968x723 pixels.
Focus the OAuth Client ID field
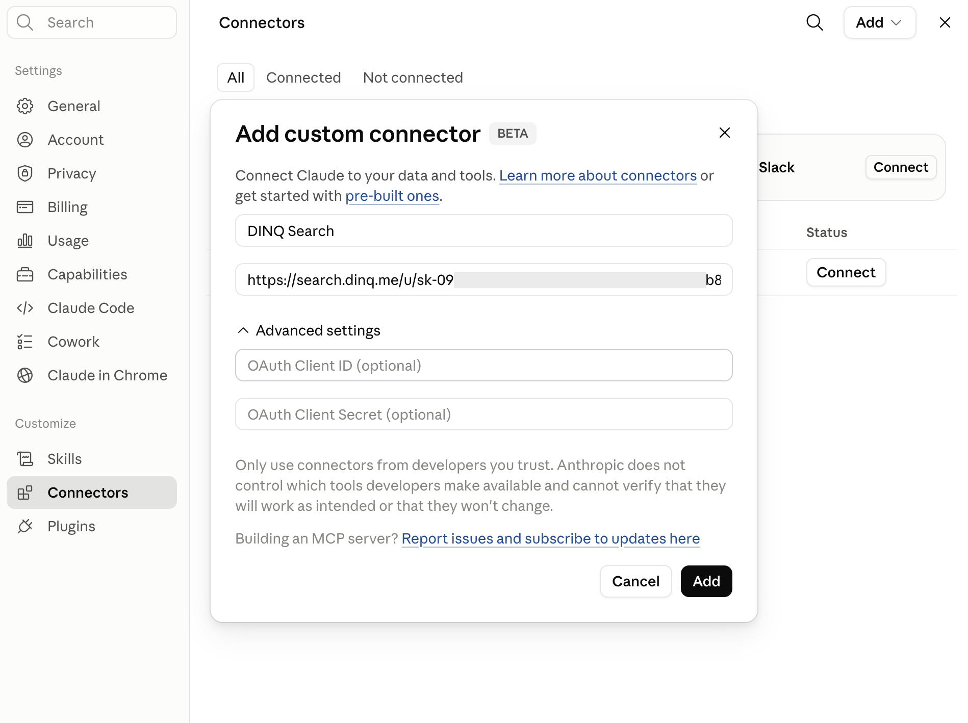tap(483, 365)
